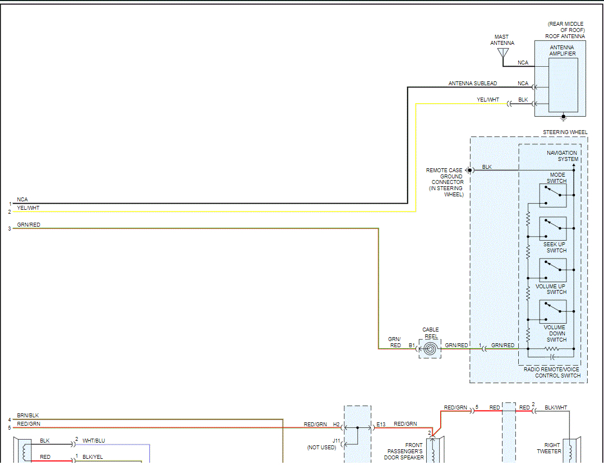Click the seek up switch symbol
The height and width of the screenshot is (465, 604).
(x=552, y=229)
